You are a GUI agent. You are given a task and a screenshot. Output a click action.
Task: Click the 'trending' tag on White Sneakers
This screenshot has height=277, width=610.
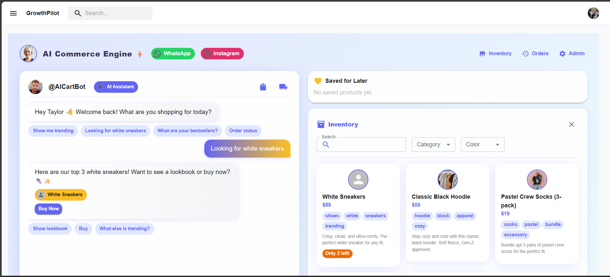[335, 226]
